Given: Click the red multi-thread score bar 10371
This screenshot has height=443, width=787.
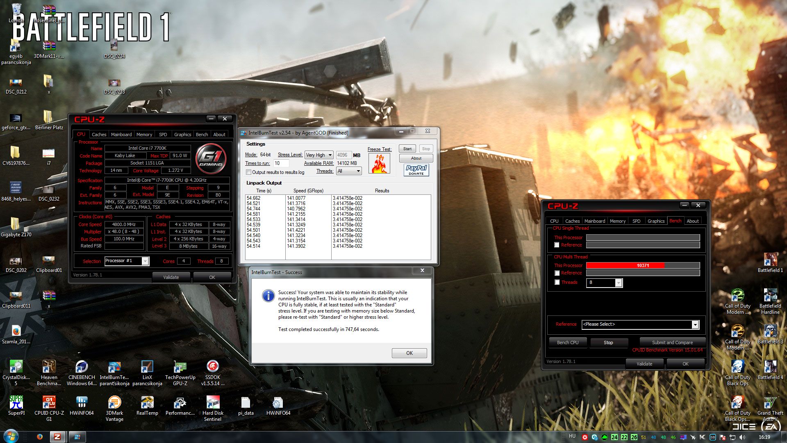Looking at the screenshot, I should point(642,265).
